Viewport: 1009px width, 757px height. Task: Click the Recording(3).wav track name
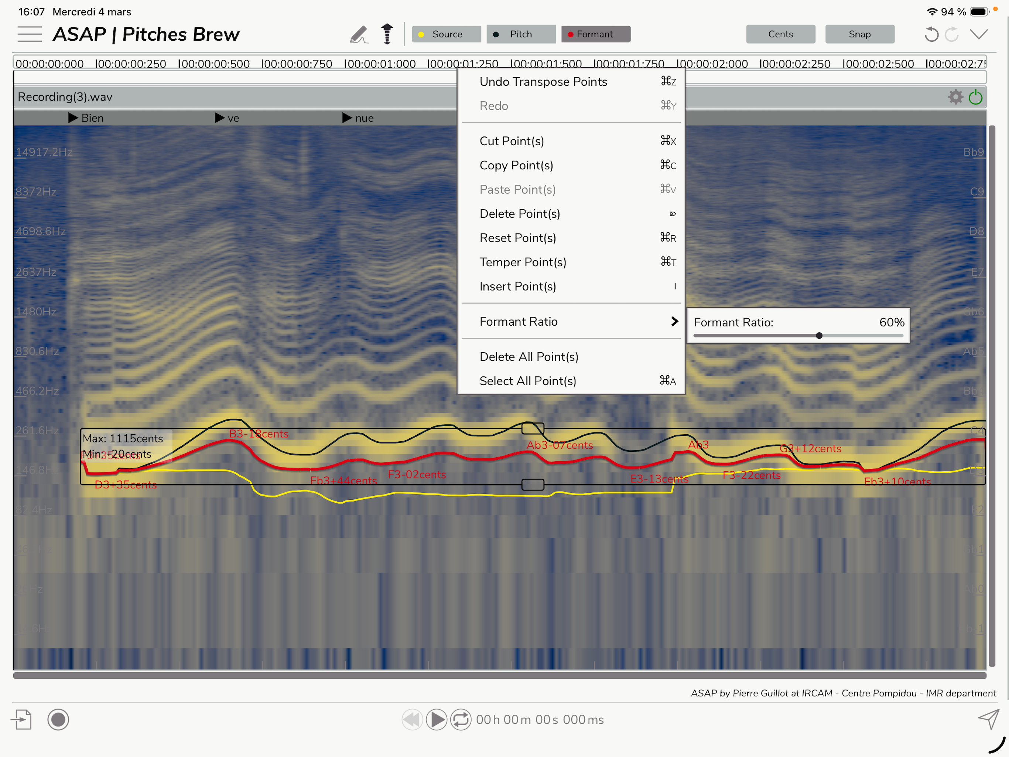click(x=65, y=97)
